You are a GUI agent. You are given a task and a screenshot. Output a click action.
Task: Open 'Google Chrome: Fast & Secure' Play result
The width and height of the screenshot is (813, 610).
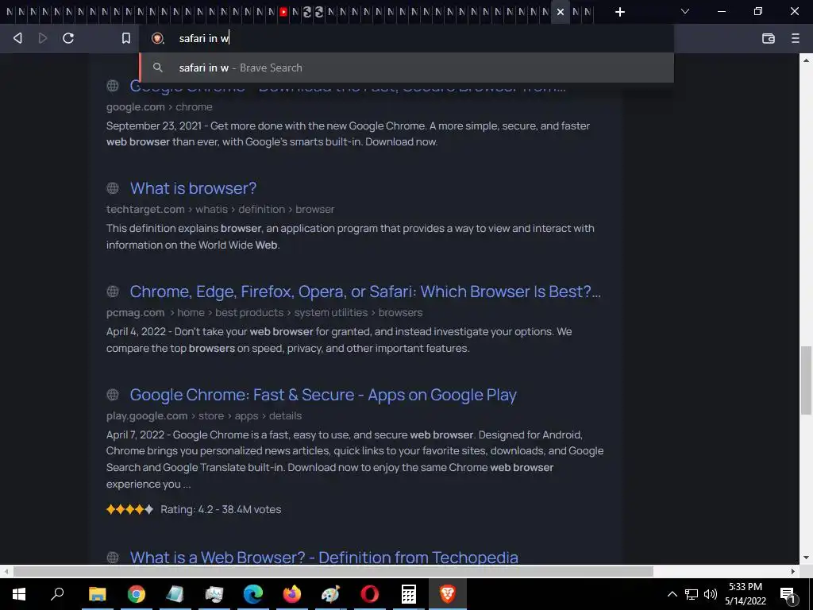[x=323, y=394]
